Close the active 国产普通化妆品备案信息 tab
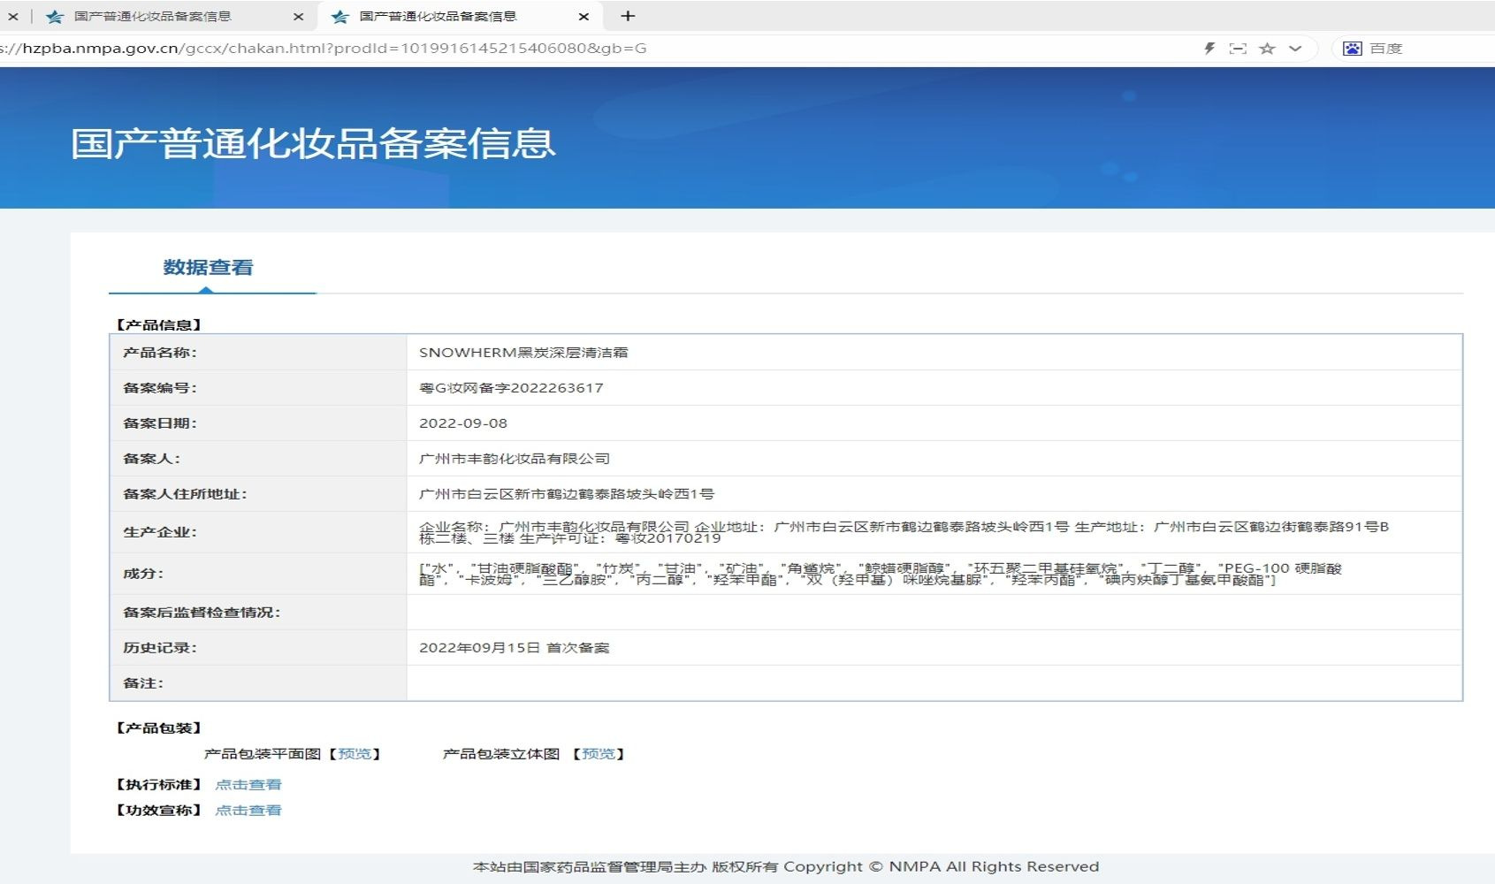 click(x=584, y=17)
